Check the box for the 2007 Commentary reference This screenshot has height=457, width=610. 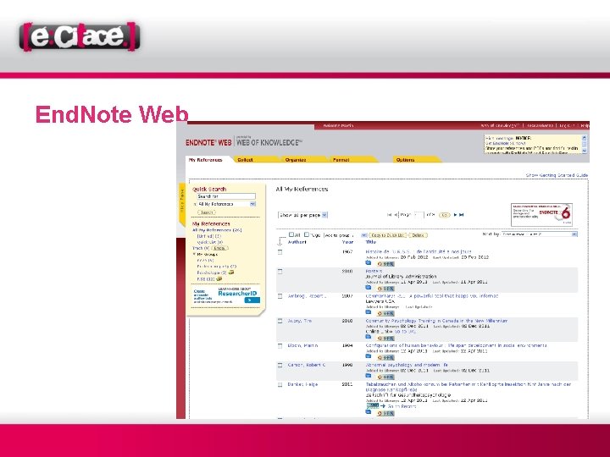pos(280,296)
